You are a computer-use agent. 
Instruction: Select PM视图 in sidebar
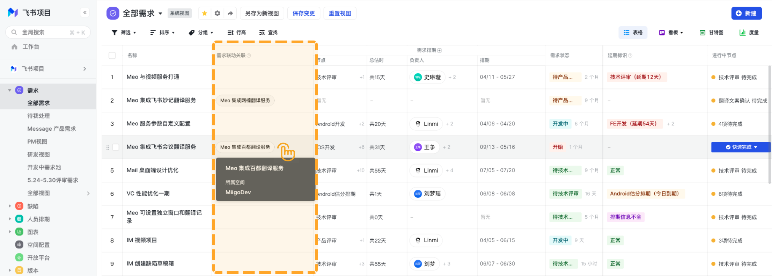tap(37, 141)
